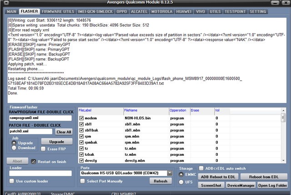Enable Use custom loader checkbox
Viewport: 291px width, 195px height.
(12, 181)
